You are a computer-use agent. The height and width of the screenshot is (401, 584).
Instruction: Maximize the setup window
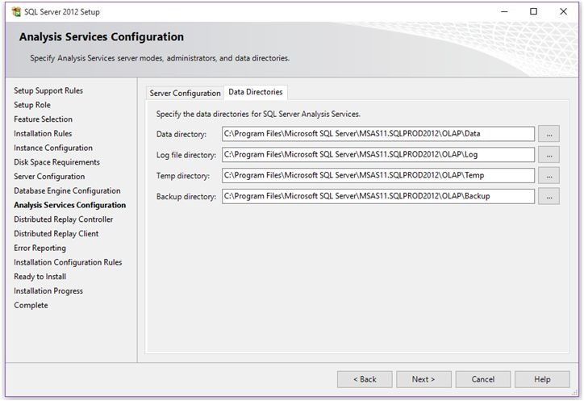533,11
